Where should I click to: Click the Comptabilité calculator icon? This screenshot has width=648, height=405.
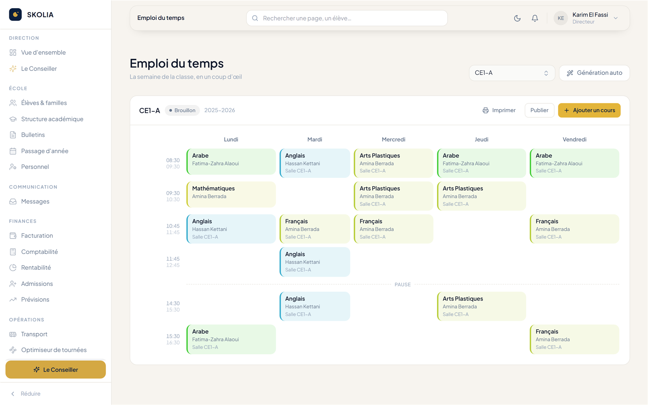tap(13, 252)
